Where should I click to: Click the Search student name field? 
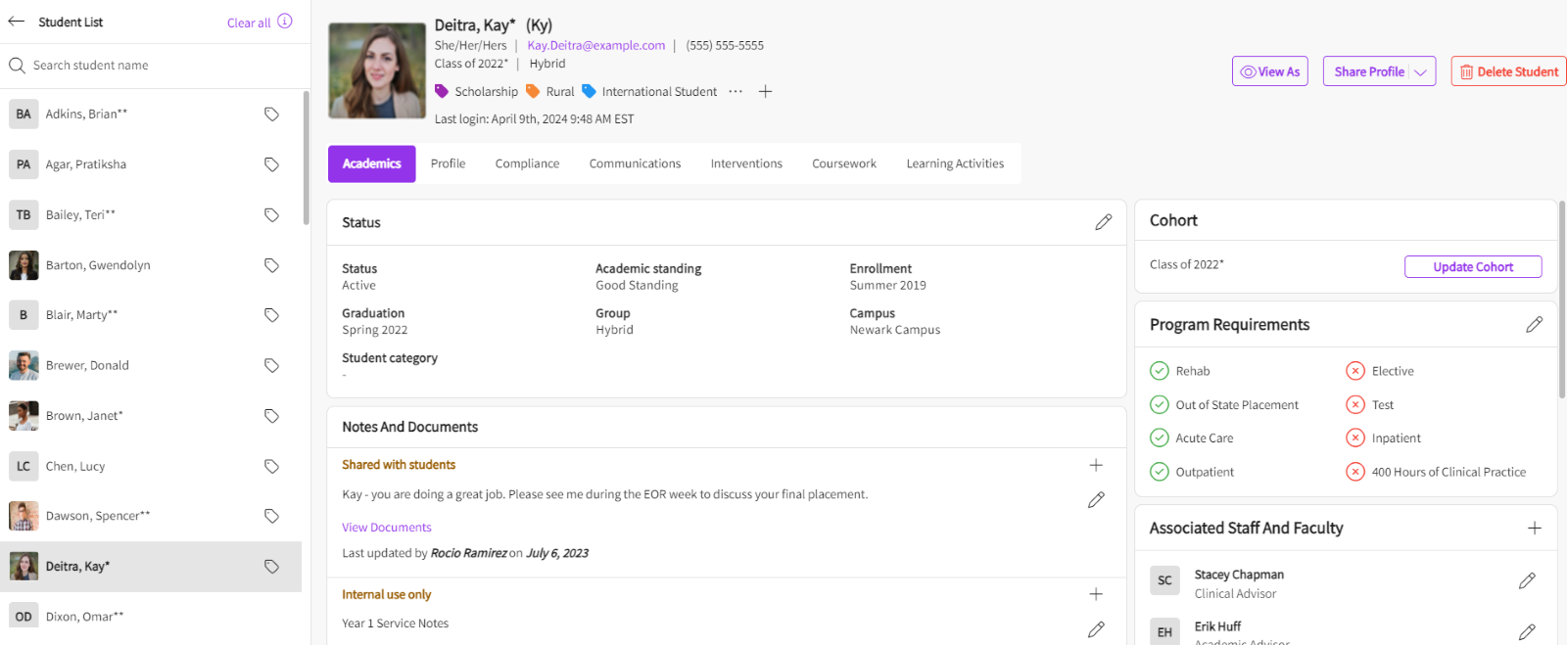tap(157, 66)
